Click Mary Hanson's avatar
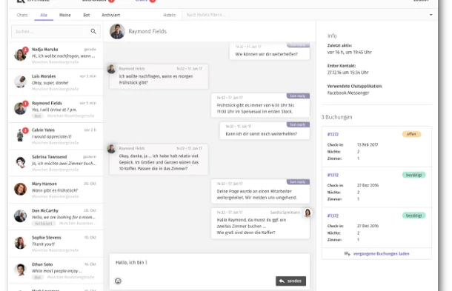 pos(20,189)
